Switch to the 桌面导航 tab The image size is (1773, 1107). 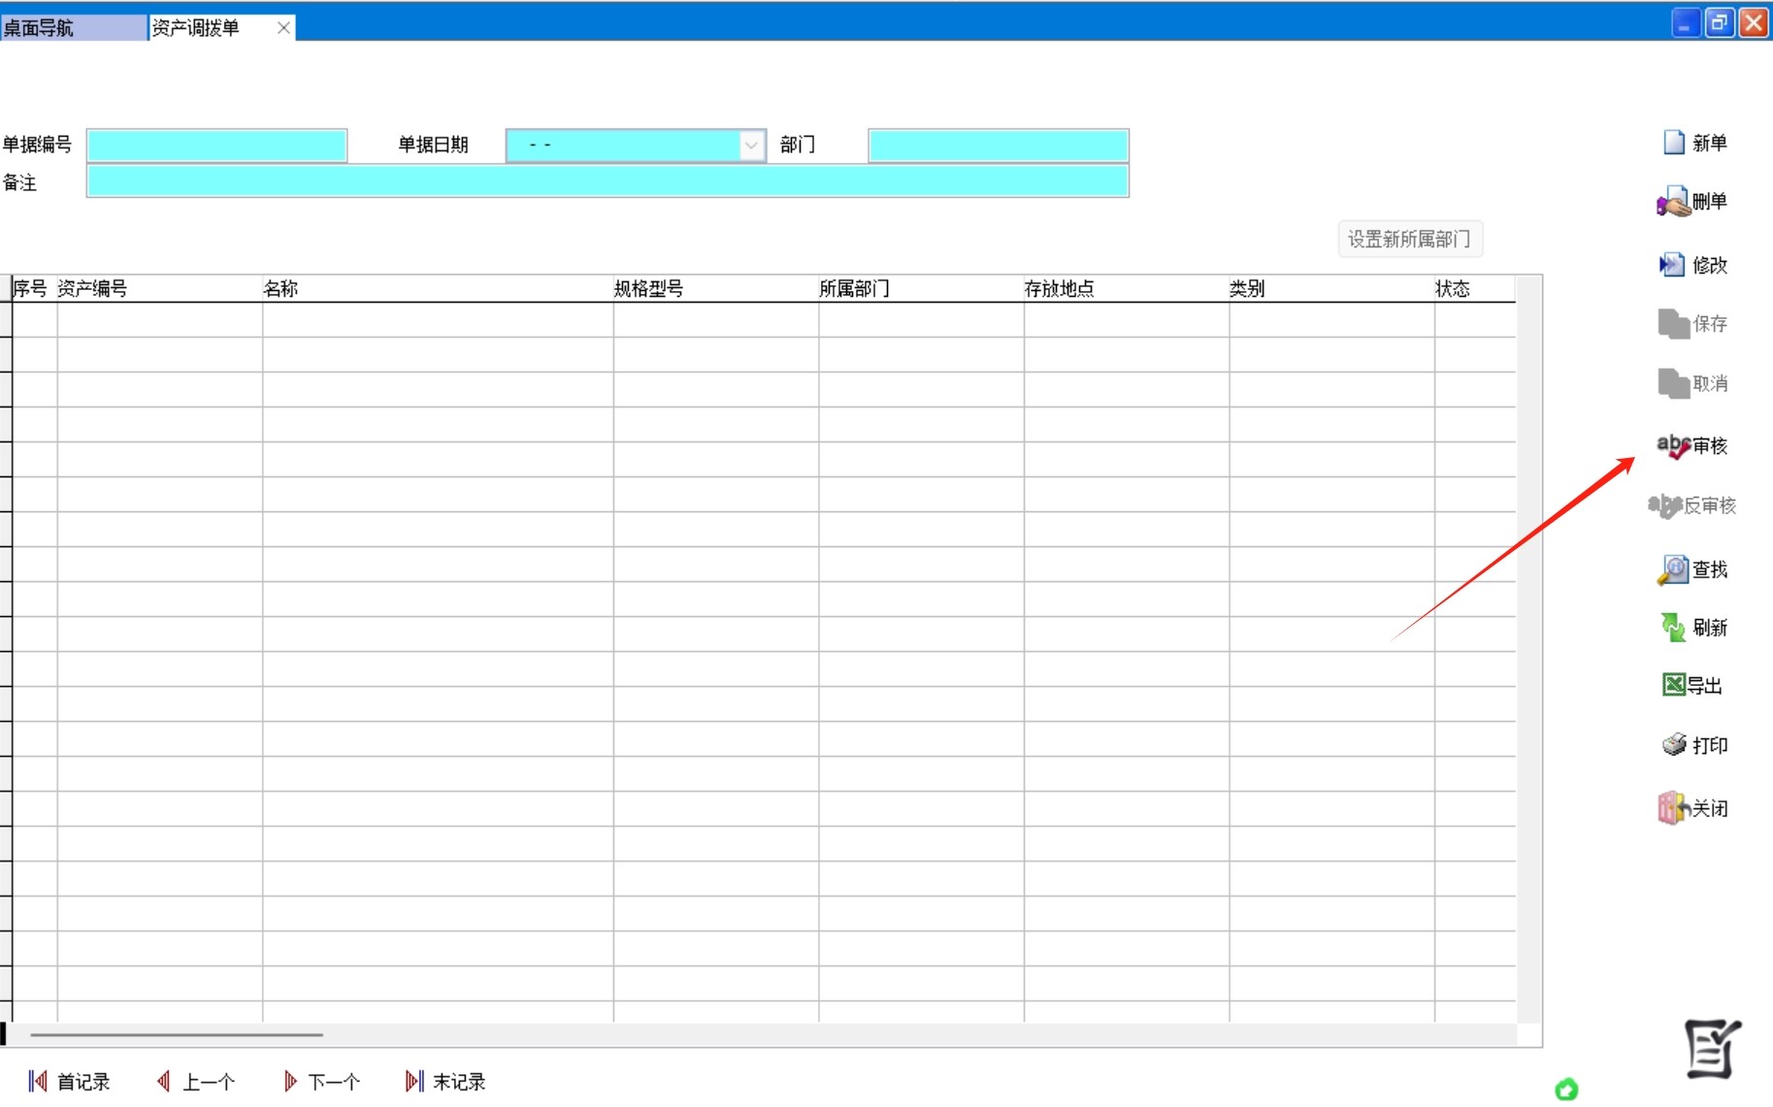[73, 27]
